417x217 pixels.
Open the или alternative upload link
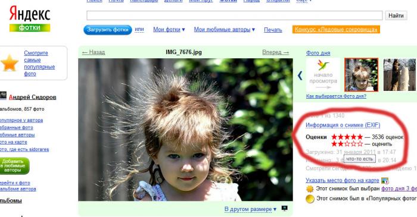139,29
